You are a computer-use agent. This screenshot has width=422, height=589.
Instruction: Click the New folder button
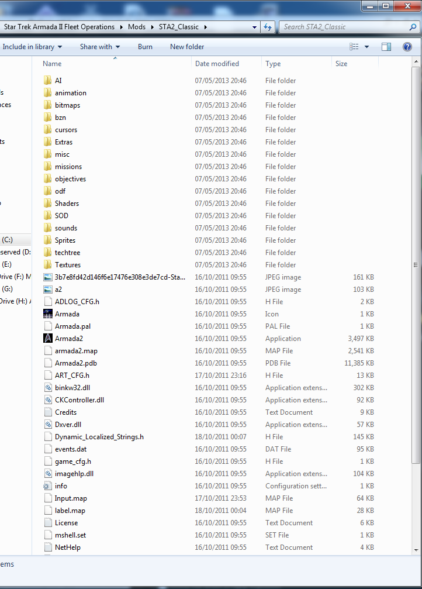click(x=187, y=47)
